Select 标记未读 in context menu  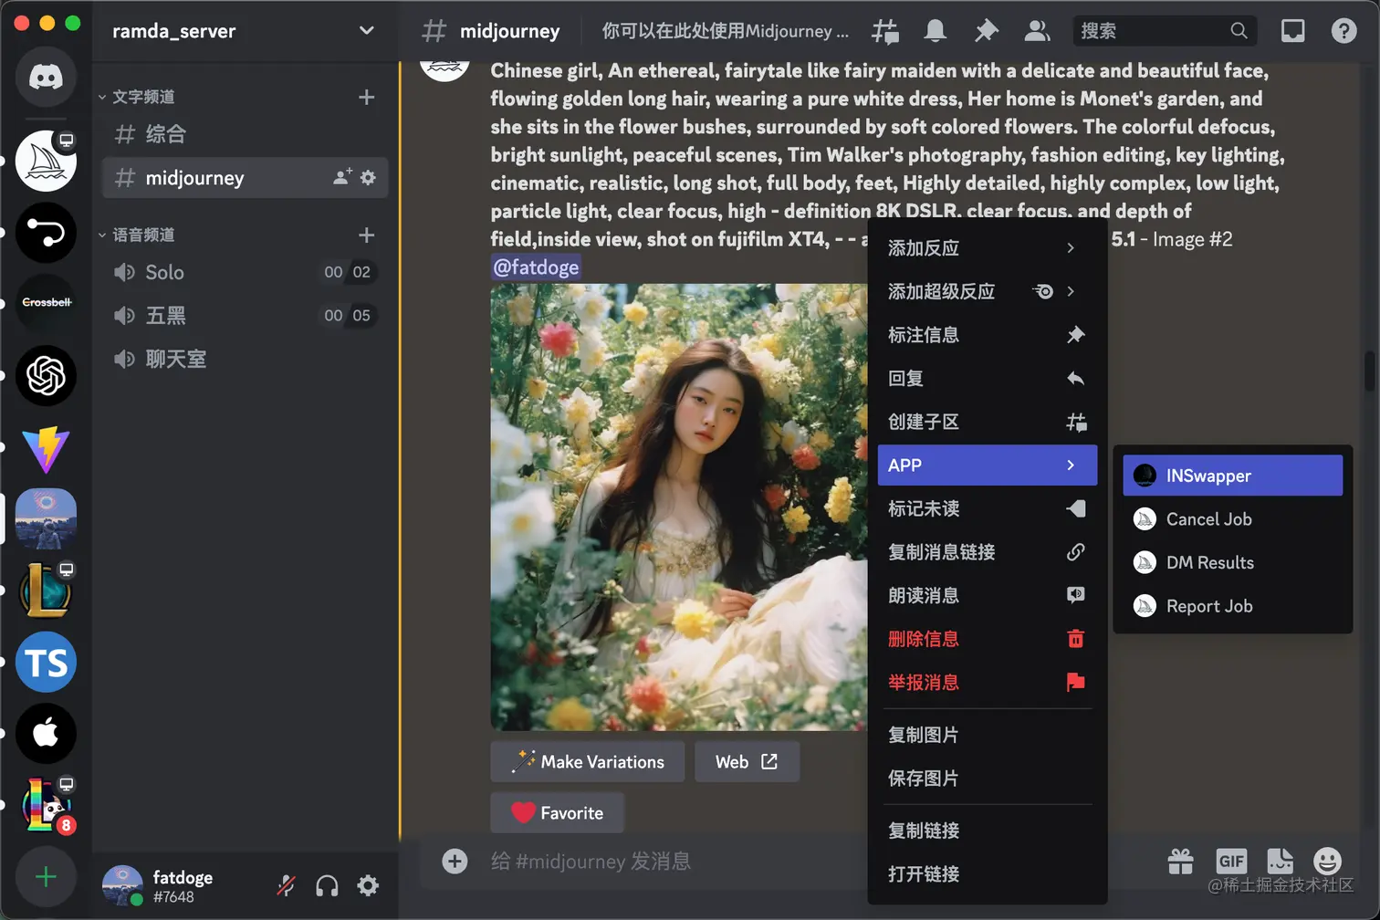point(987,508)
